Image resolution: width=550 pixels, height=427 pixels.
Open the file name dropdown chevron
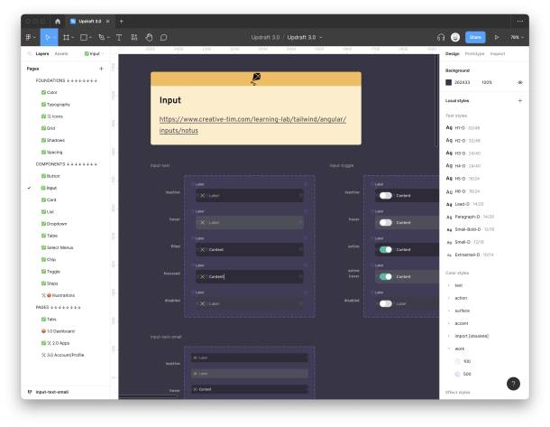click(x=321, y=38)
